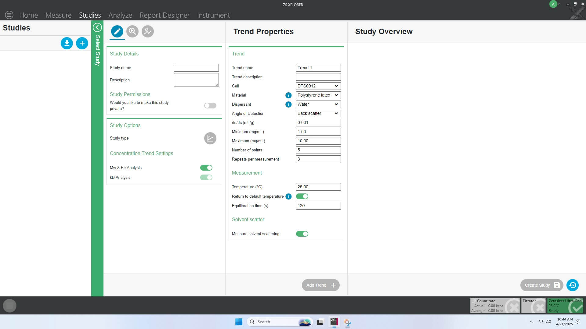The width and height of the screenshot is (586, 329).
Task: Go to the Studies tab
Action: (x=90, y=15)
